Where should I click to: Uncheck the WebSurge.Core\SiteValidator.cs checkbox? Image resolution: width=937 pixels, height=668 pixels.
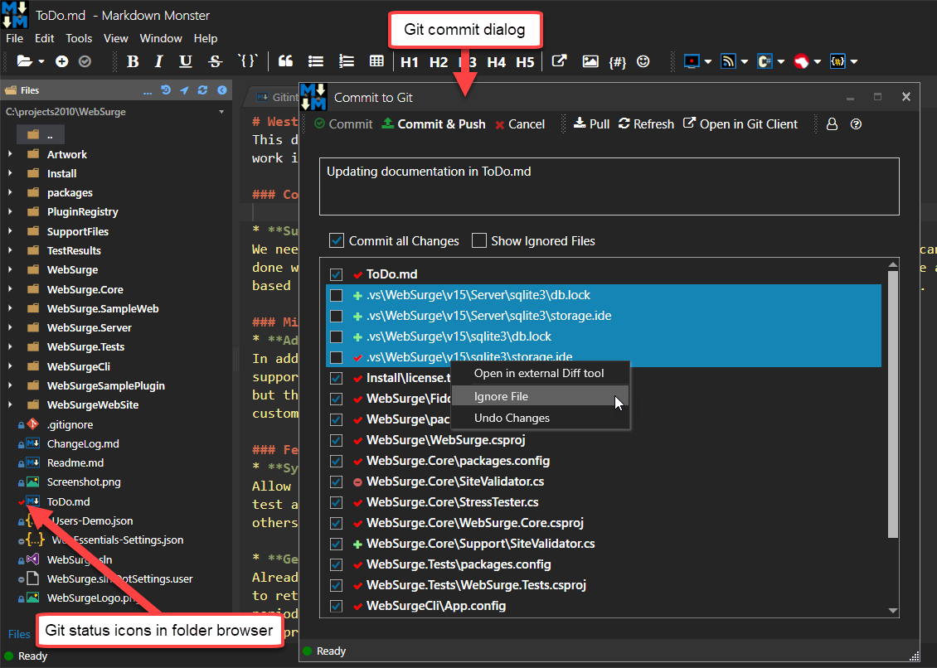pyautogui.click(x=337, y=482)
